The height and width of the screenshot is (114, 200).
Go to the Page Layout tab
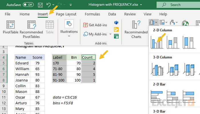pos(66,14)
